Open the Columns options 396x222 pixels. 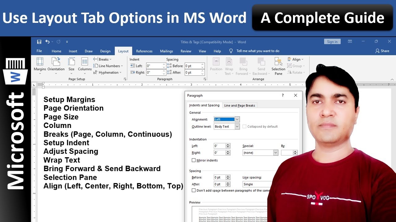(85, 66)
